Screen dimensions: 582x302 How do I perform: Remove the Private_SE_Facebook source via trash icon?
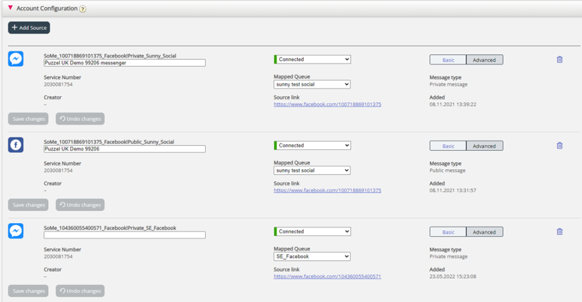559,231
